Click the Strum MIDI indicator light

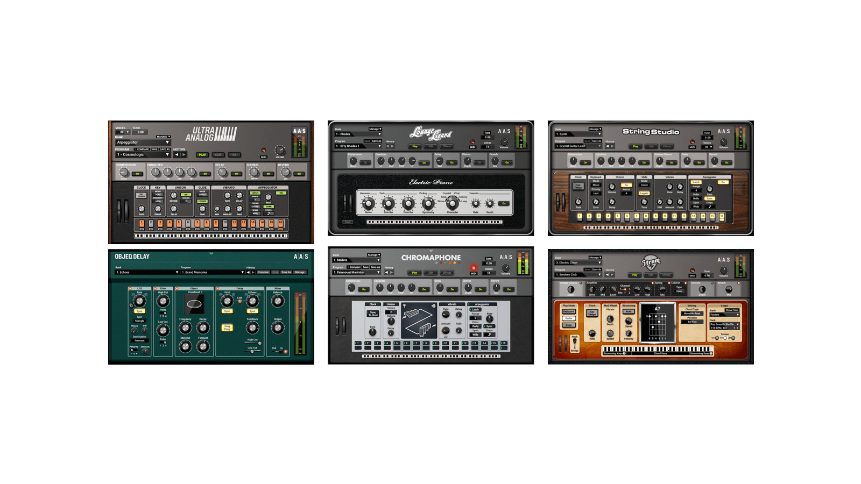(692, 271)
